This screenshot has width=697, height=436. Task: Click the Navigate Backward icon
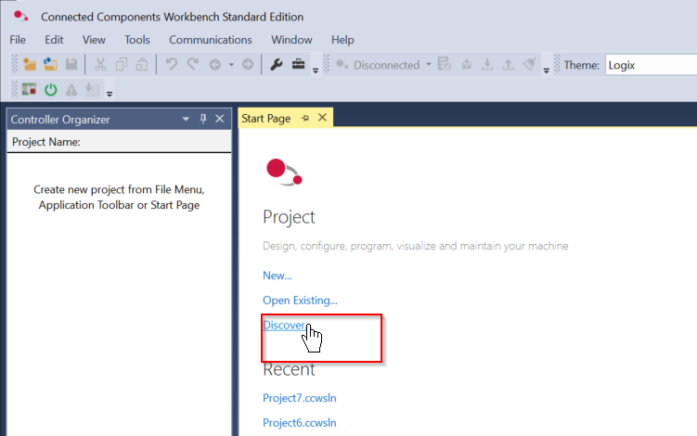point(215,65)
